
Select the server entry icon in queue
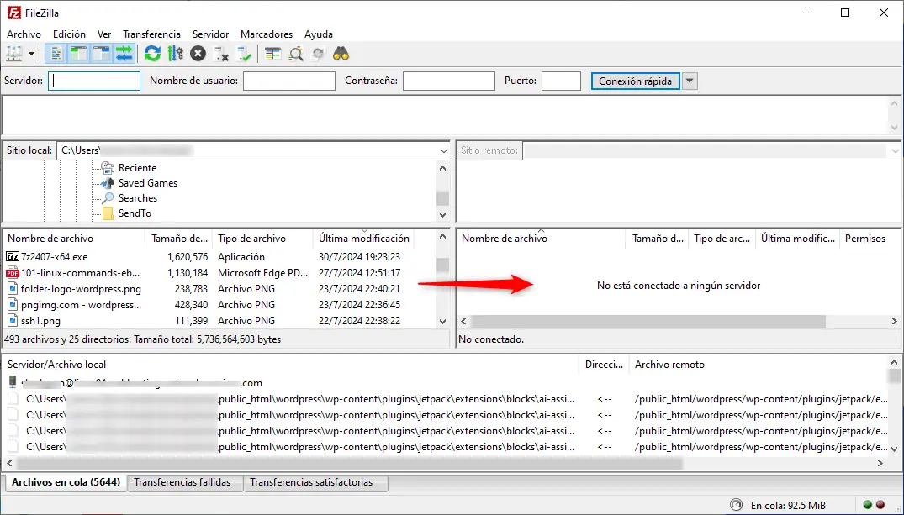pyautogui.click(x=13, y=382)
